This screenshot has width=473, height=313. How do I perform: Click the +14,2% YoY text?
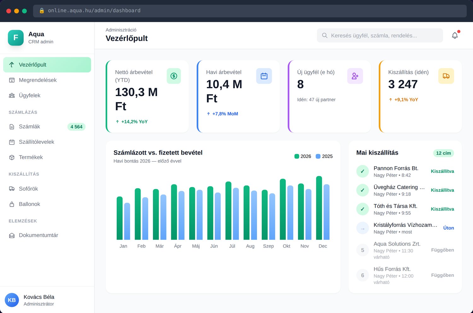pos(134,122)
